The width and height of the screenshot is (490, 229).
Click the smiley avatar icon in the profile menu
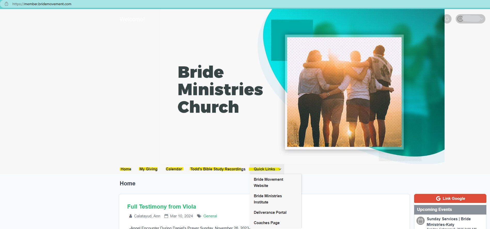point(460,19)
